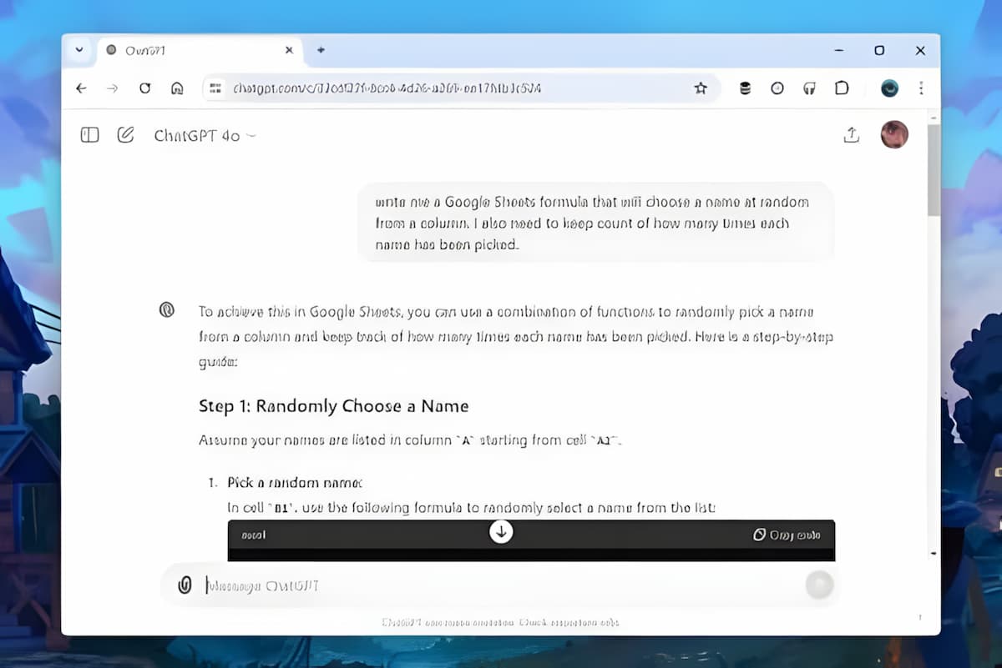Navigate back to previous page
This screenshot has width=1002, height=668.
(81, 88)
